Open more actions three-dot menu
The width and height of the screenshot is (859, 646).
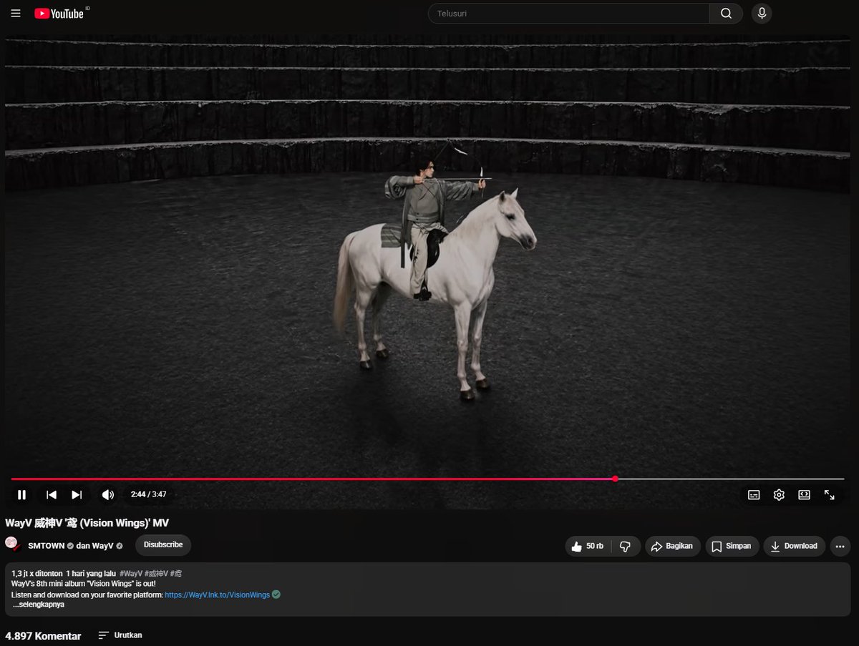tap(840, 546)
